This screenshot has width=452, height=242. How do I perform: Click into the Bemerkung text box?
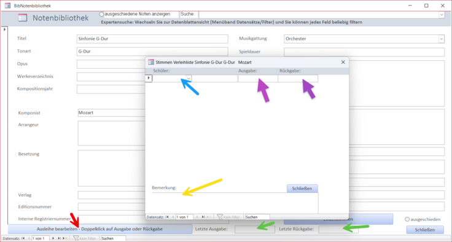(235, 203)
